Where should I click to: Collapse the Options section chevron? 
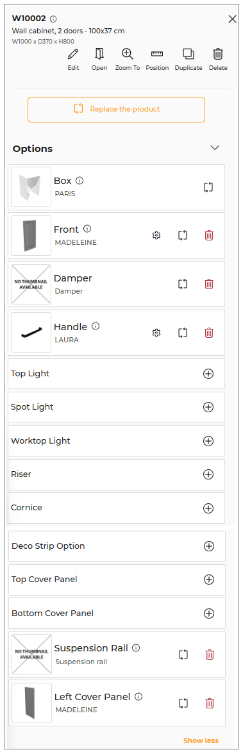215,147
